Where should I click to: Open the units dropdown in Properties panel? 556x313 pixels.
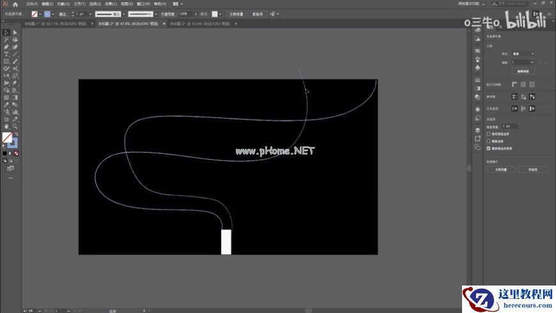point(523,54)
